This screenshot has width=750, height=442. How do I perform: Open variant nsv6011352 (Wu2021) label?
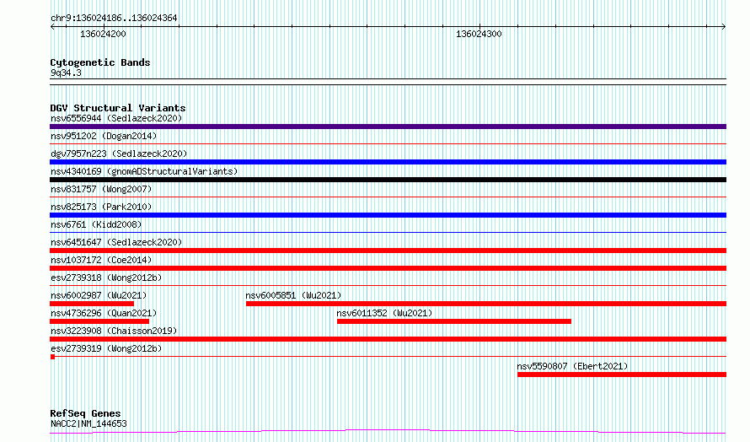(384, 313)
